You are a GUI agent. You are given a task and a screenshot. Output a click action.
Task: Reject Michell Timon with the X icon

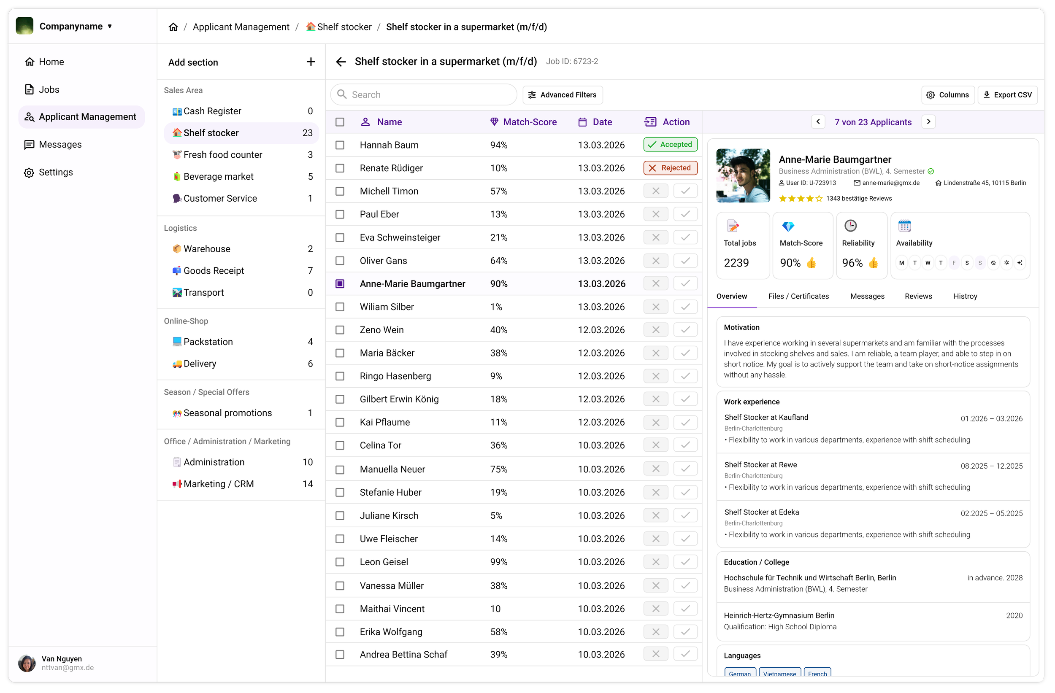[656, 191]
